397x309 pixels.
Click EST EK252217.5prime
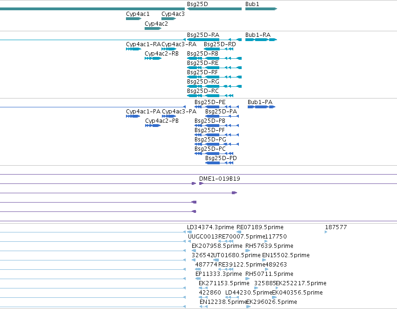(x=277, y=288)
